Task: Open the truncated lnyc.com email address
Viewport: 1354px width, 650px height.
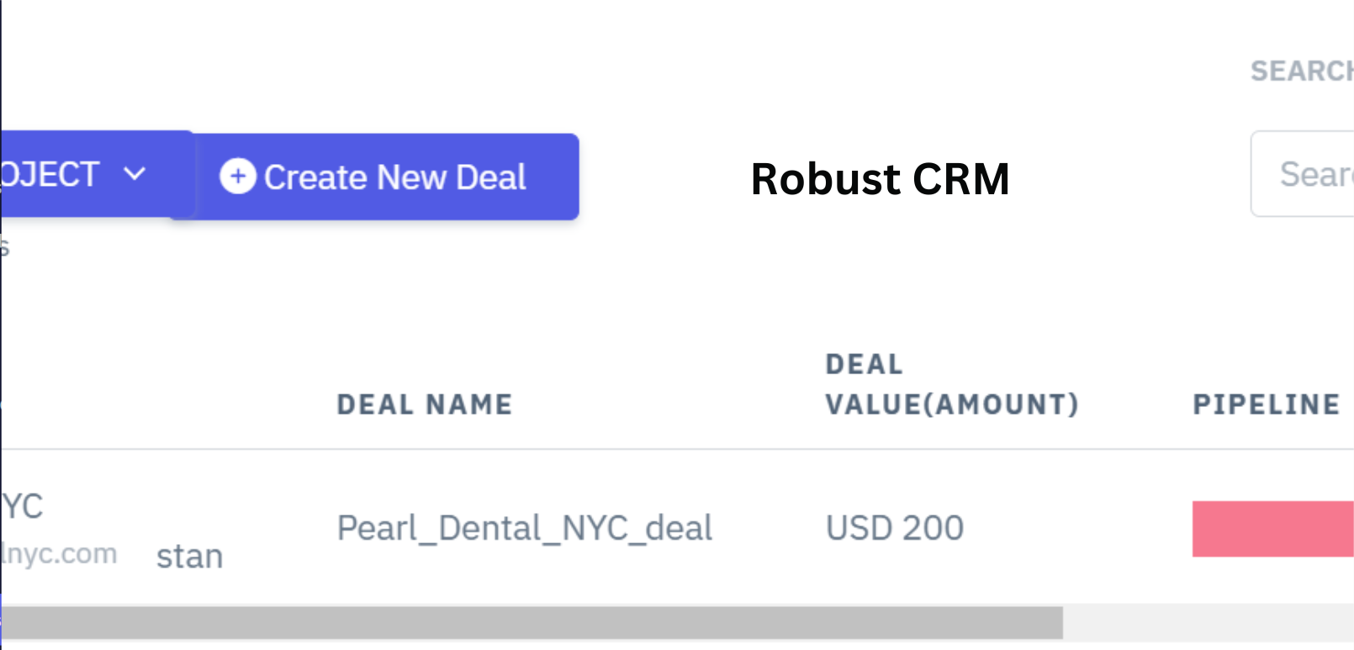Action: [x=59, y=554]
